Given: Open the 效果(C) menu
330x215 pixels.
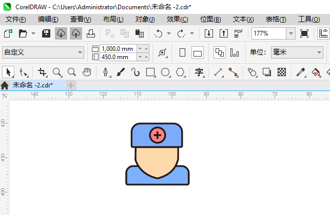Looking at the screenshot, I should [x=177, y=20].
